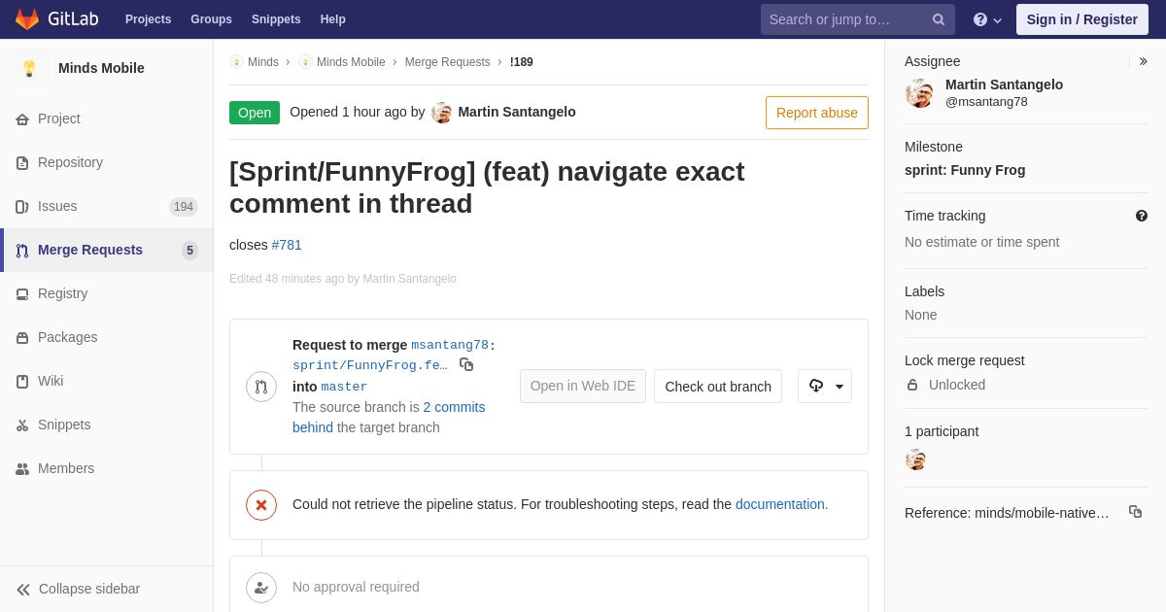Viewport: 1166px width, 612px height.
Task: Open the Groups menu in the navbar
Action: tap(211, 19)
